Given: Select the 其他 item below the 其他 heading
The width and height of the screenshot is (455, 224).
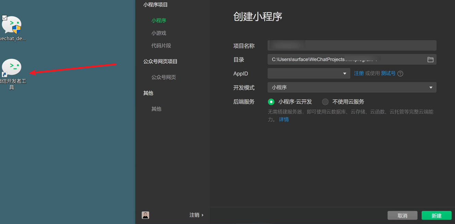Looking at the screenshot, I should [156, 109].
